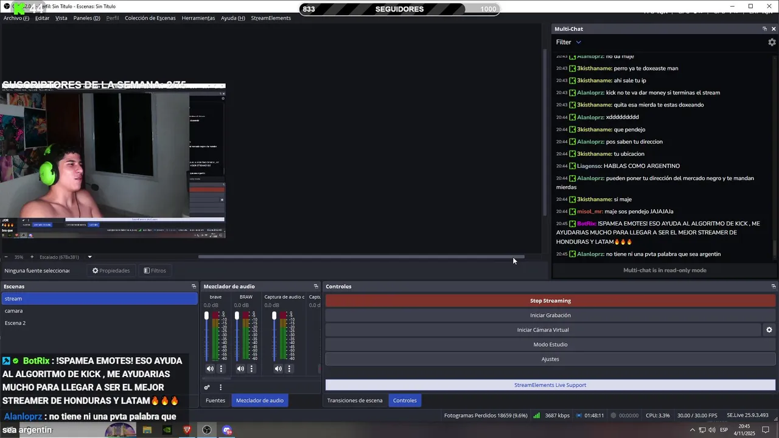Viewport: 779px width, 438px height.
Task: Open virtual camera settings gear
Action: (769, 330)
